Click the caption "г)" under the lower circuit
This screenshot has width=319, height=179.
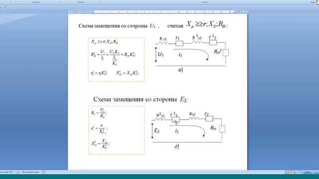coord(177,146)
